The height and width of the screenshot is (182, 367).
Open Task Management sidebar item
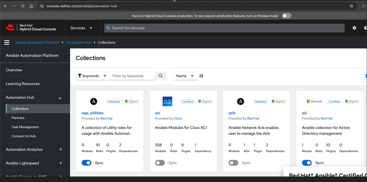click(x=25, y=127)
